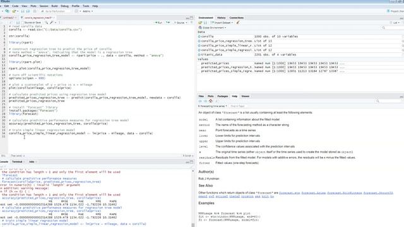Click the code tools wand icon
Image resolution: width=404 pixels, height=227 pixels.
click(x=52, y=23)
